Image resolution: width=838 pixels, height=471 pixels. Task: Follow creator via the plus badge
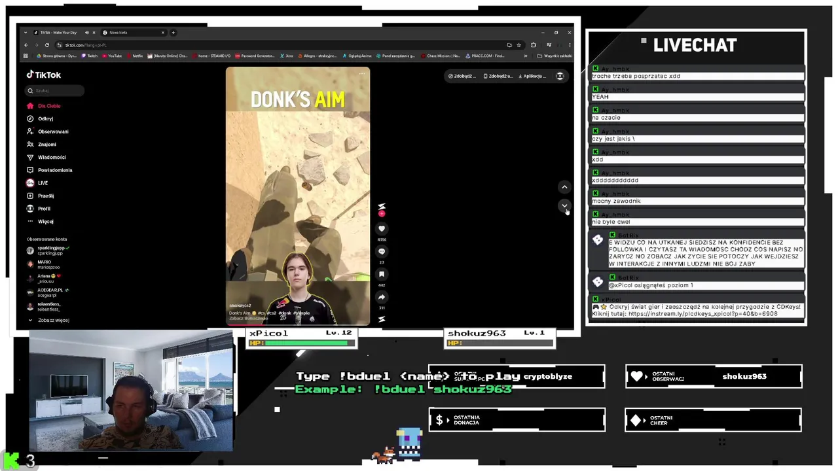pos(382,214)
